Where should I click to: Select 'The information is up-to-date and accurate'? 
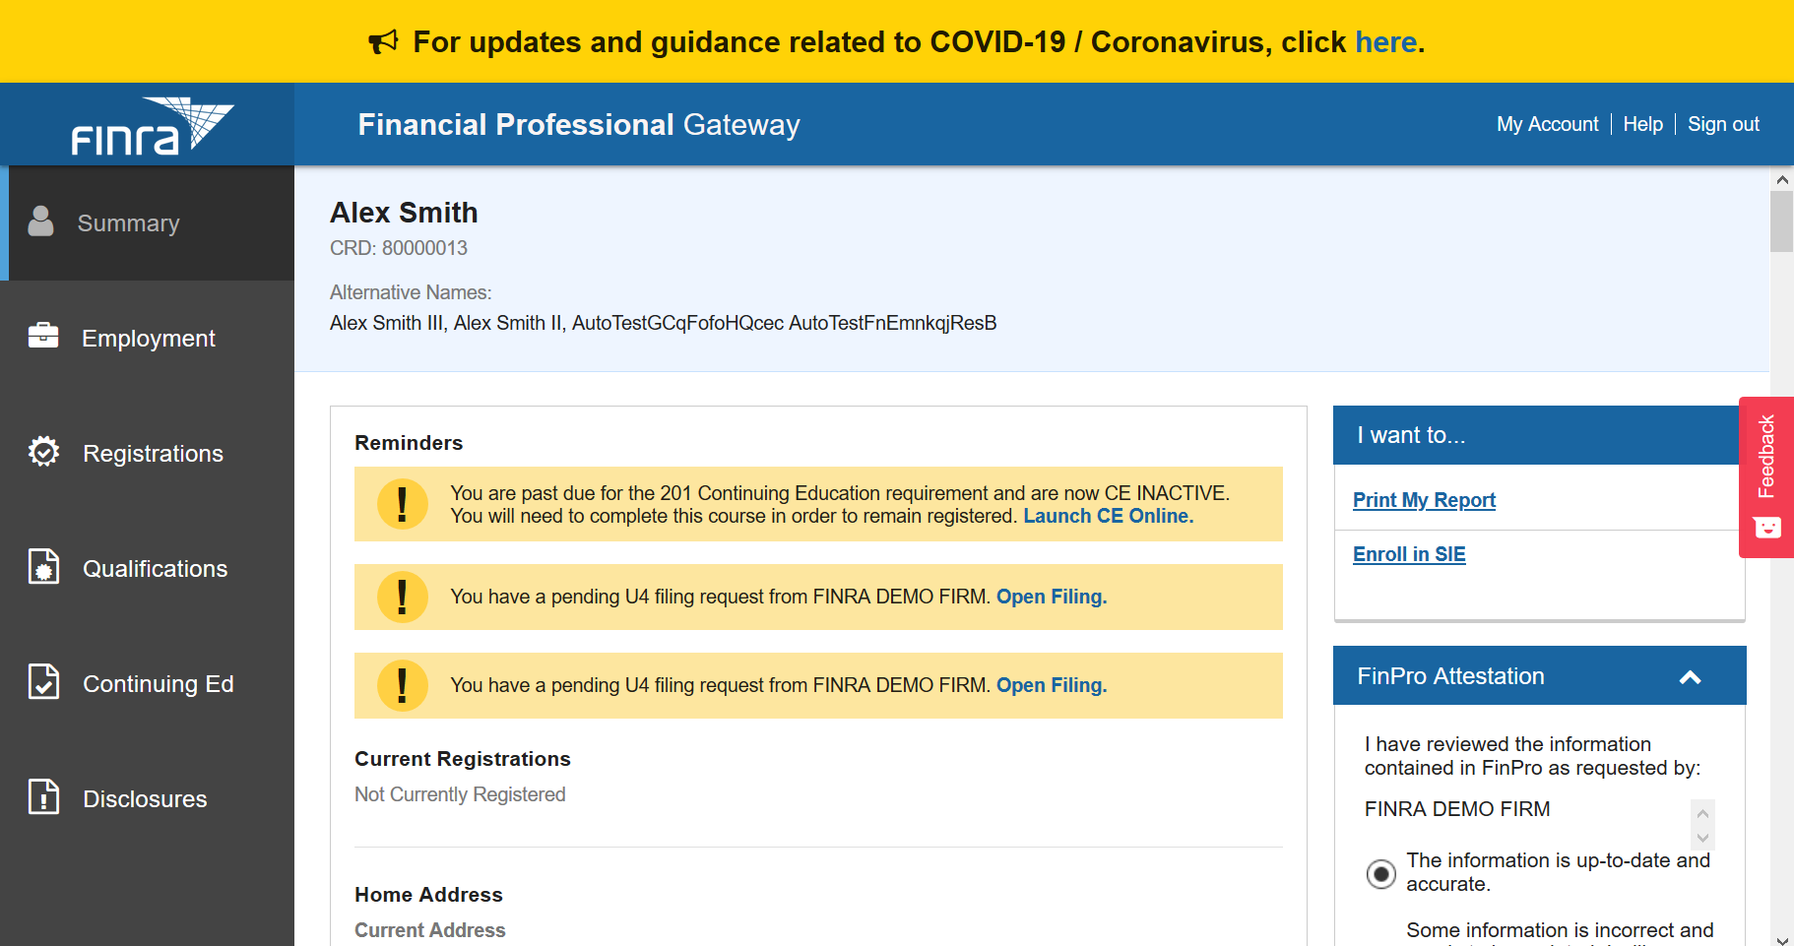coord(1380,873)
